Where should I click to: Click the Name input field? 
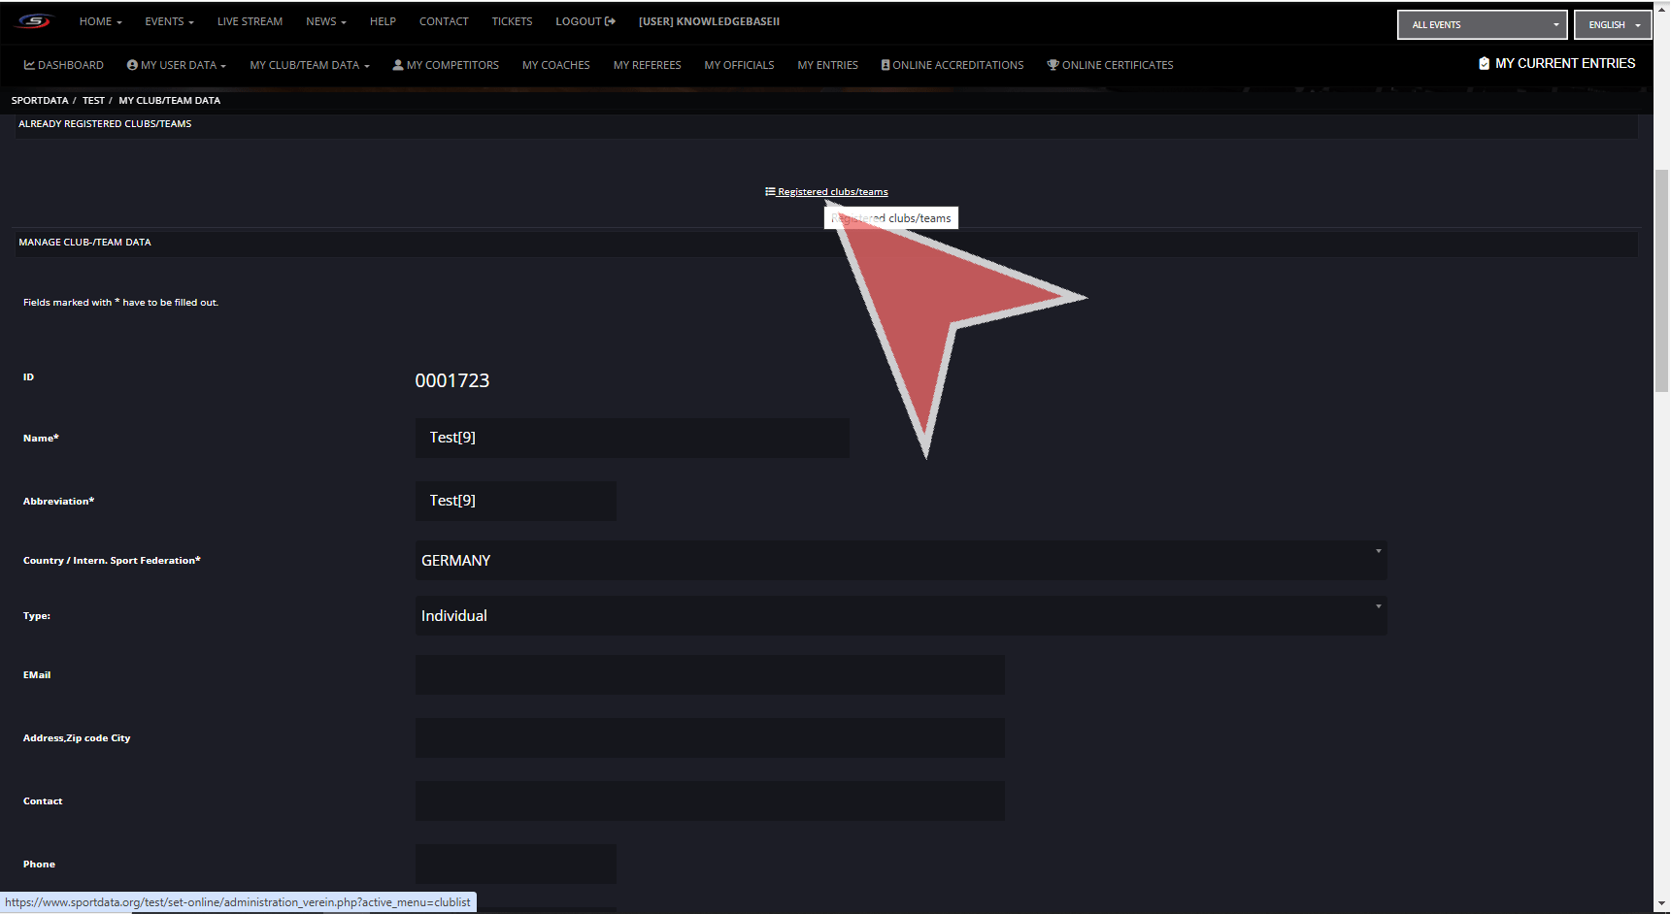tap(631, 438)
